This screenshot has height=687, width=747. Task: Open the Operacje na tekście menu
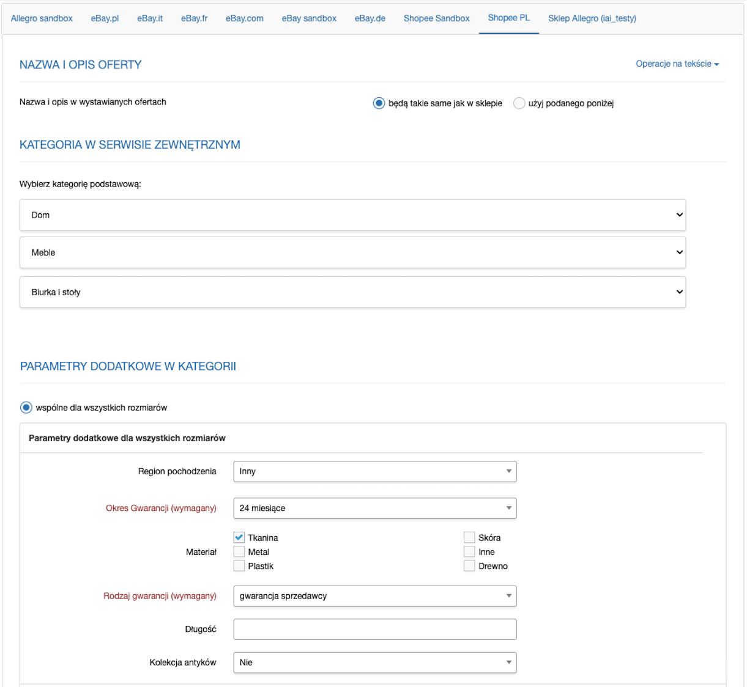tap(677, 64)
